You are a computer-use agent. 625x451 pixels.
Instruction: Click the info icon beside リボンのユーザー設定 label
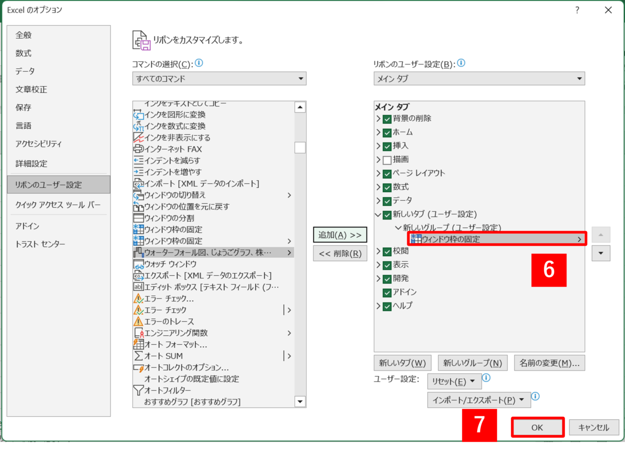461,63
